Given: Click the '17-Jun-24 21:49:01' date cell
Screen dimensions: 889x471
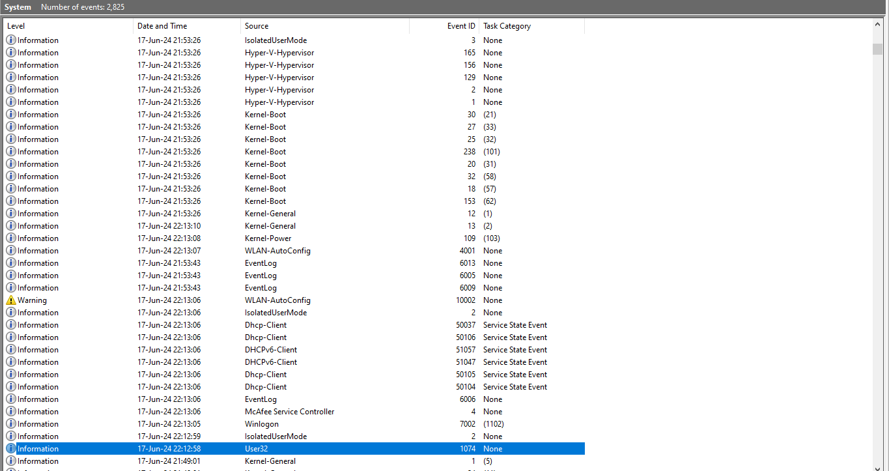Looking at the screenshot, I should (169, 461).
